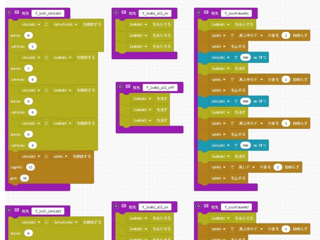Expand led0102 dropdown in f_led01_all_on block

point(139,35)
